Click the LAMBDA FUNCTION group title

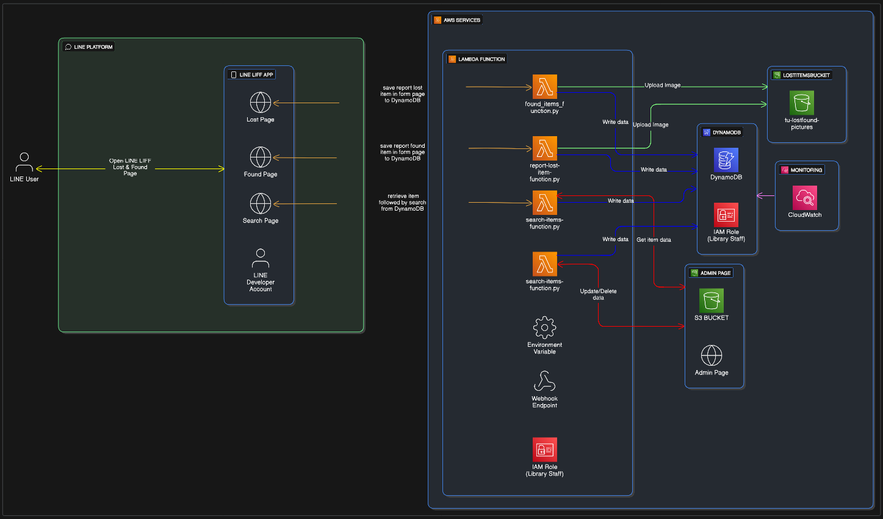(481, 59)
